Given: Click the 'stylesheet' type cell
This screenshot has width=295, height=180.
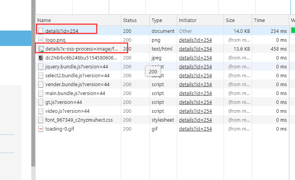Looking at the screenshot, I should click(x=163, y=120).
